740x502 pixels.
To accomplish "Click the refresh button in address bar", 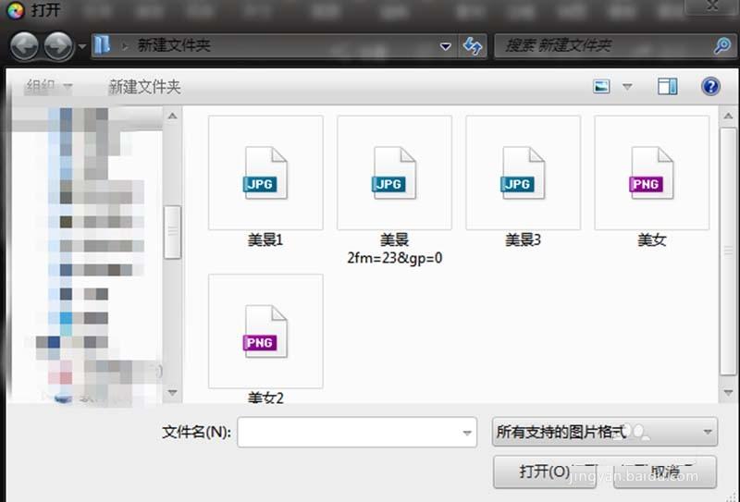I will pyautogui.click(x=473, y=46).
